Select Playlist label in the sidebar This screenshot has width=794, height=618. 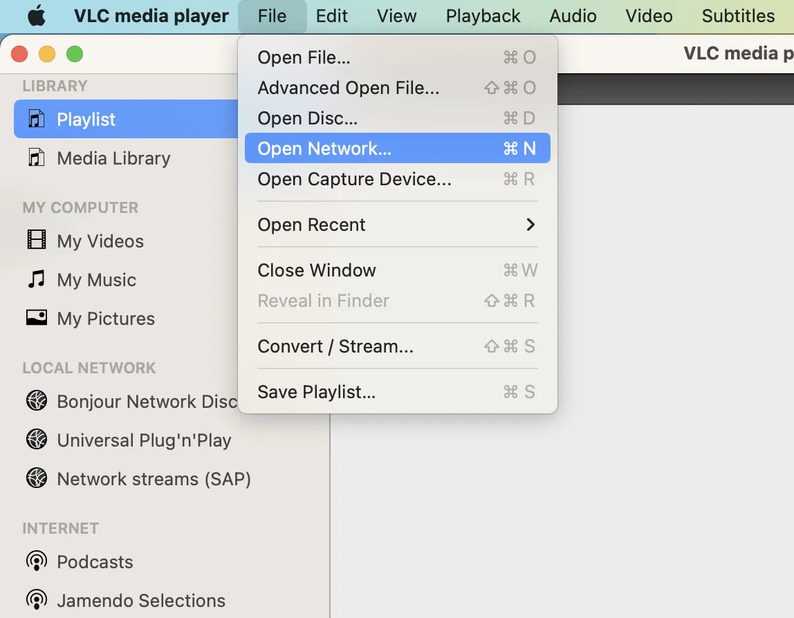[x=86, y=120]
